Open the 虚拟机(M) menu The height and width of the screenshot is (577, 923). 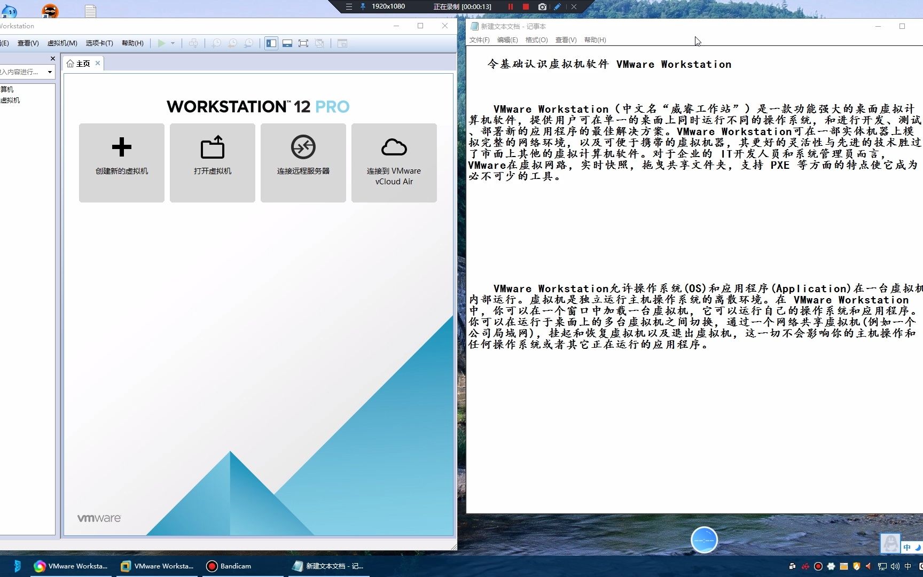click(62, 43)
